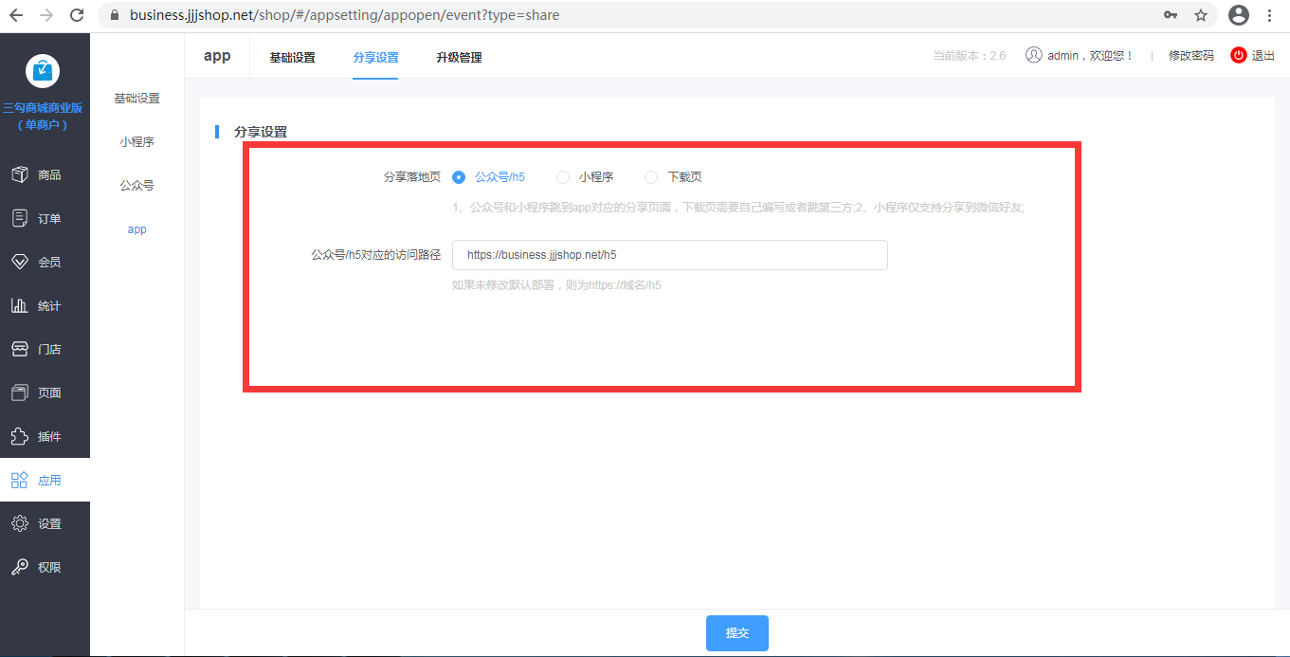Image resolution: width=1290 pixels, height=657 pixels.
Task: Reload the page with refresh icon
Action: point(78,15)
